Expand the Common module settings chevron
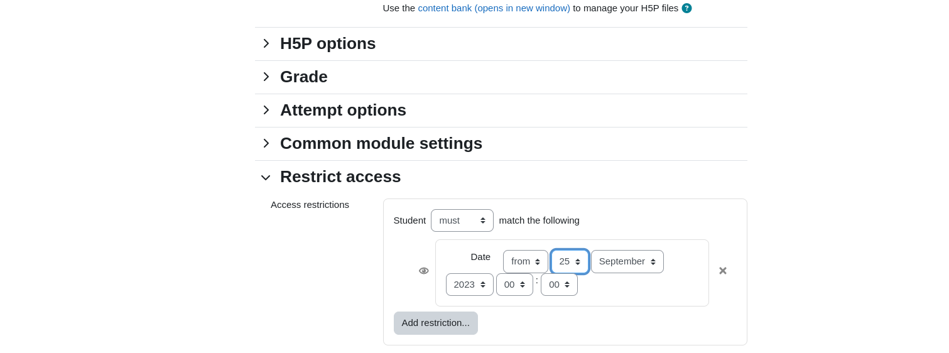This screenshot has height=353, width=949. 266,143
